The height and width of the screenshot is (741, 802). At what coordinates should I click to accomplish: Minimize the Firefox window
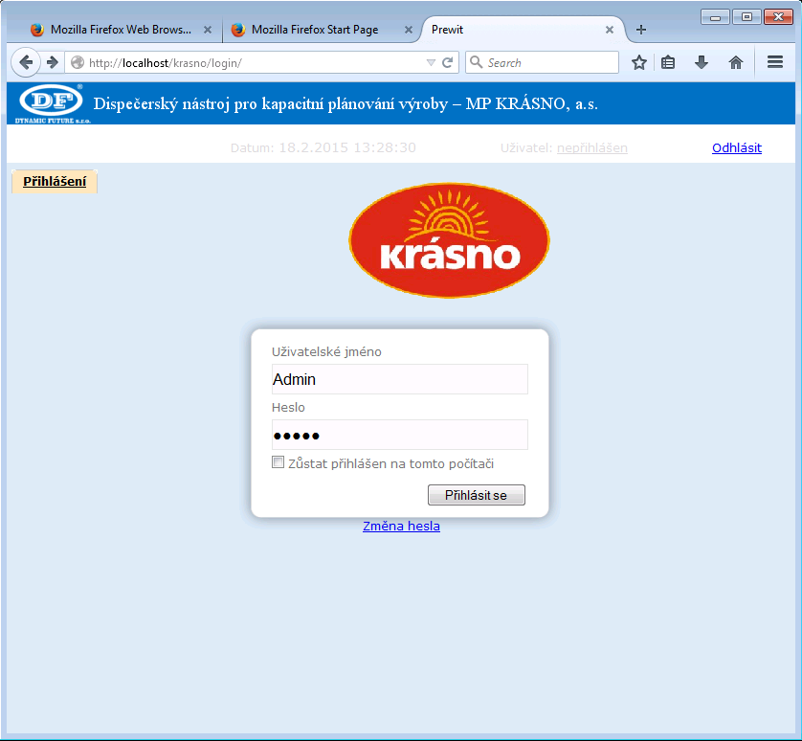(x=715, y=17)
